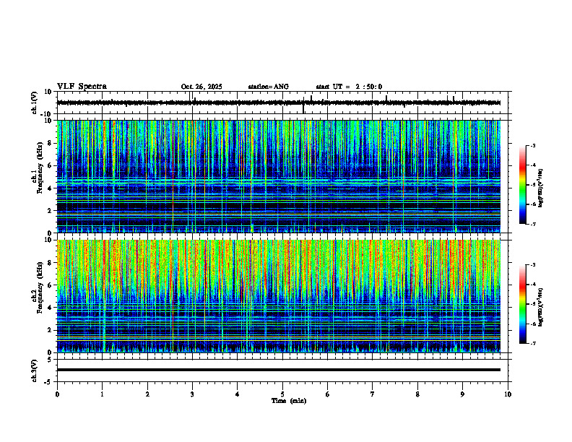This screenshot has height=442, width=572.
Task: Click the "-3" tick on ch.1 color bar
Action: pyautogui.click(x=532, y=145)
